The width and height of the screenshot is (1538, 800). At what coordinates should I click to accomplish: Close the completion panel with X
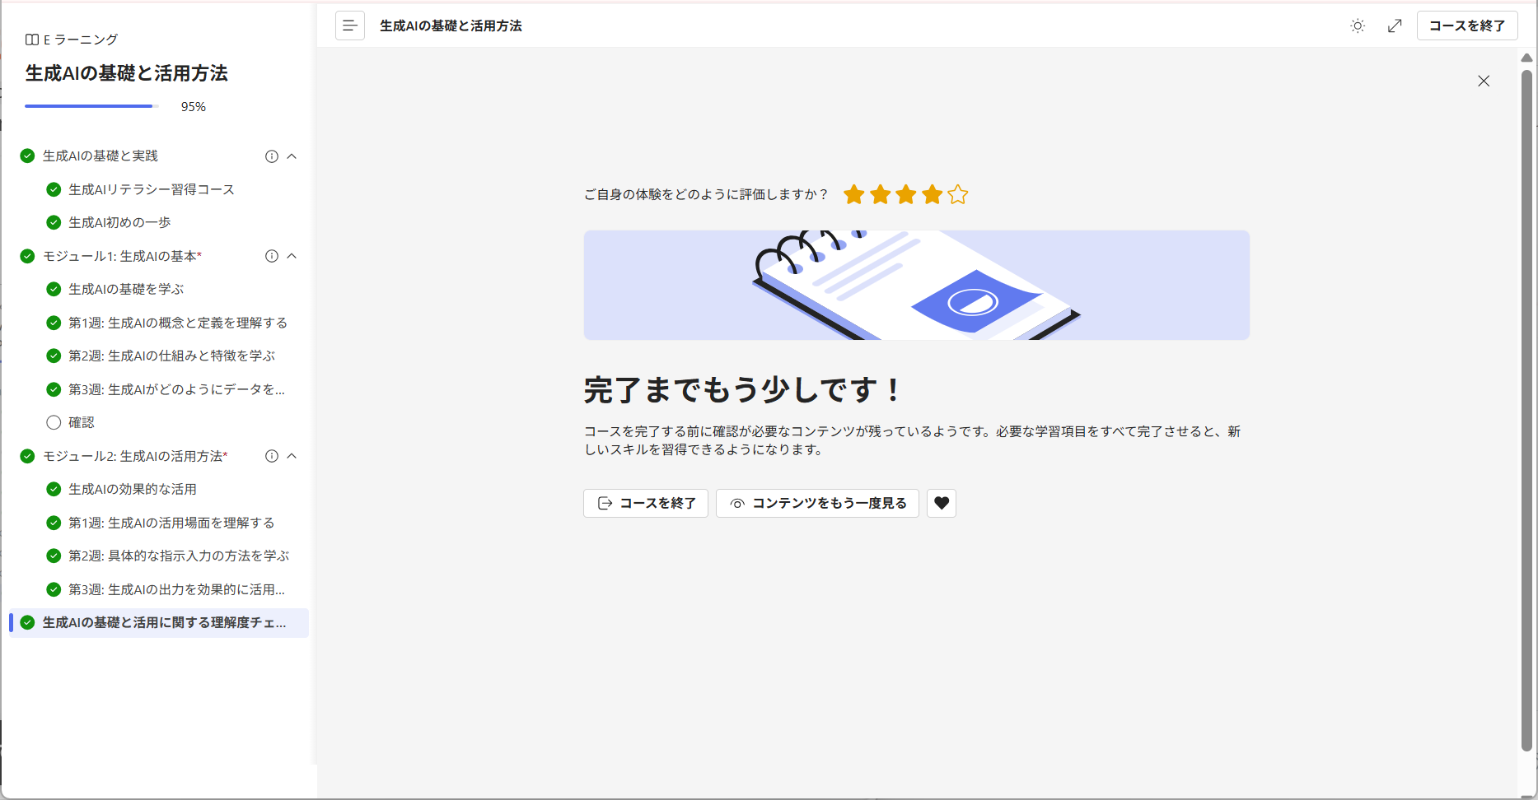[1484, 81]
